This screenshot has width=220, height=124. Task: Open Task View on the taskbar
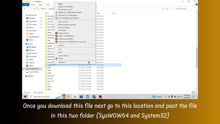[68, 96]
